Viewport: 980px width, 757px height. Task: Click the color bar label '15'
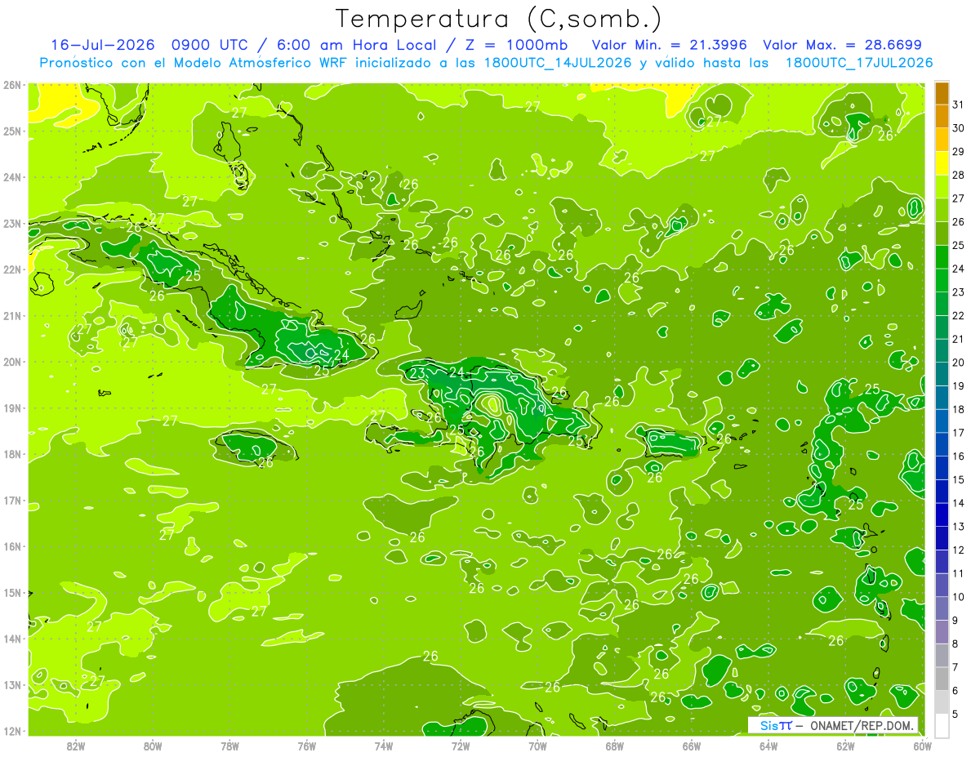coord(959,479)
